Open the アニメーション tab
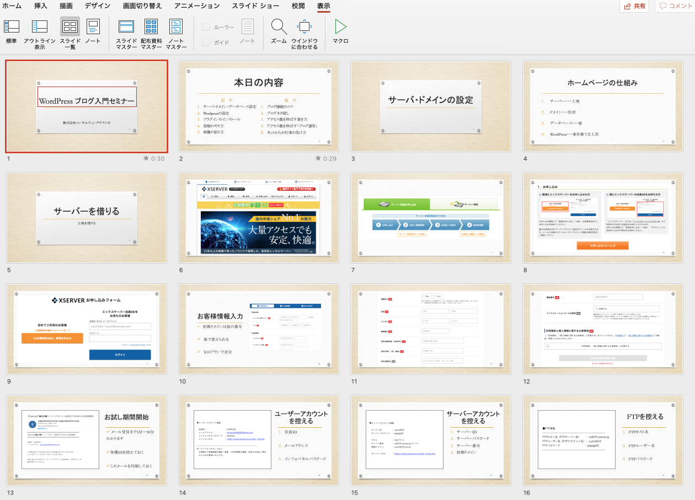Screen dimensions: 695x500 197,6
